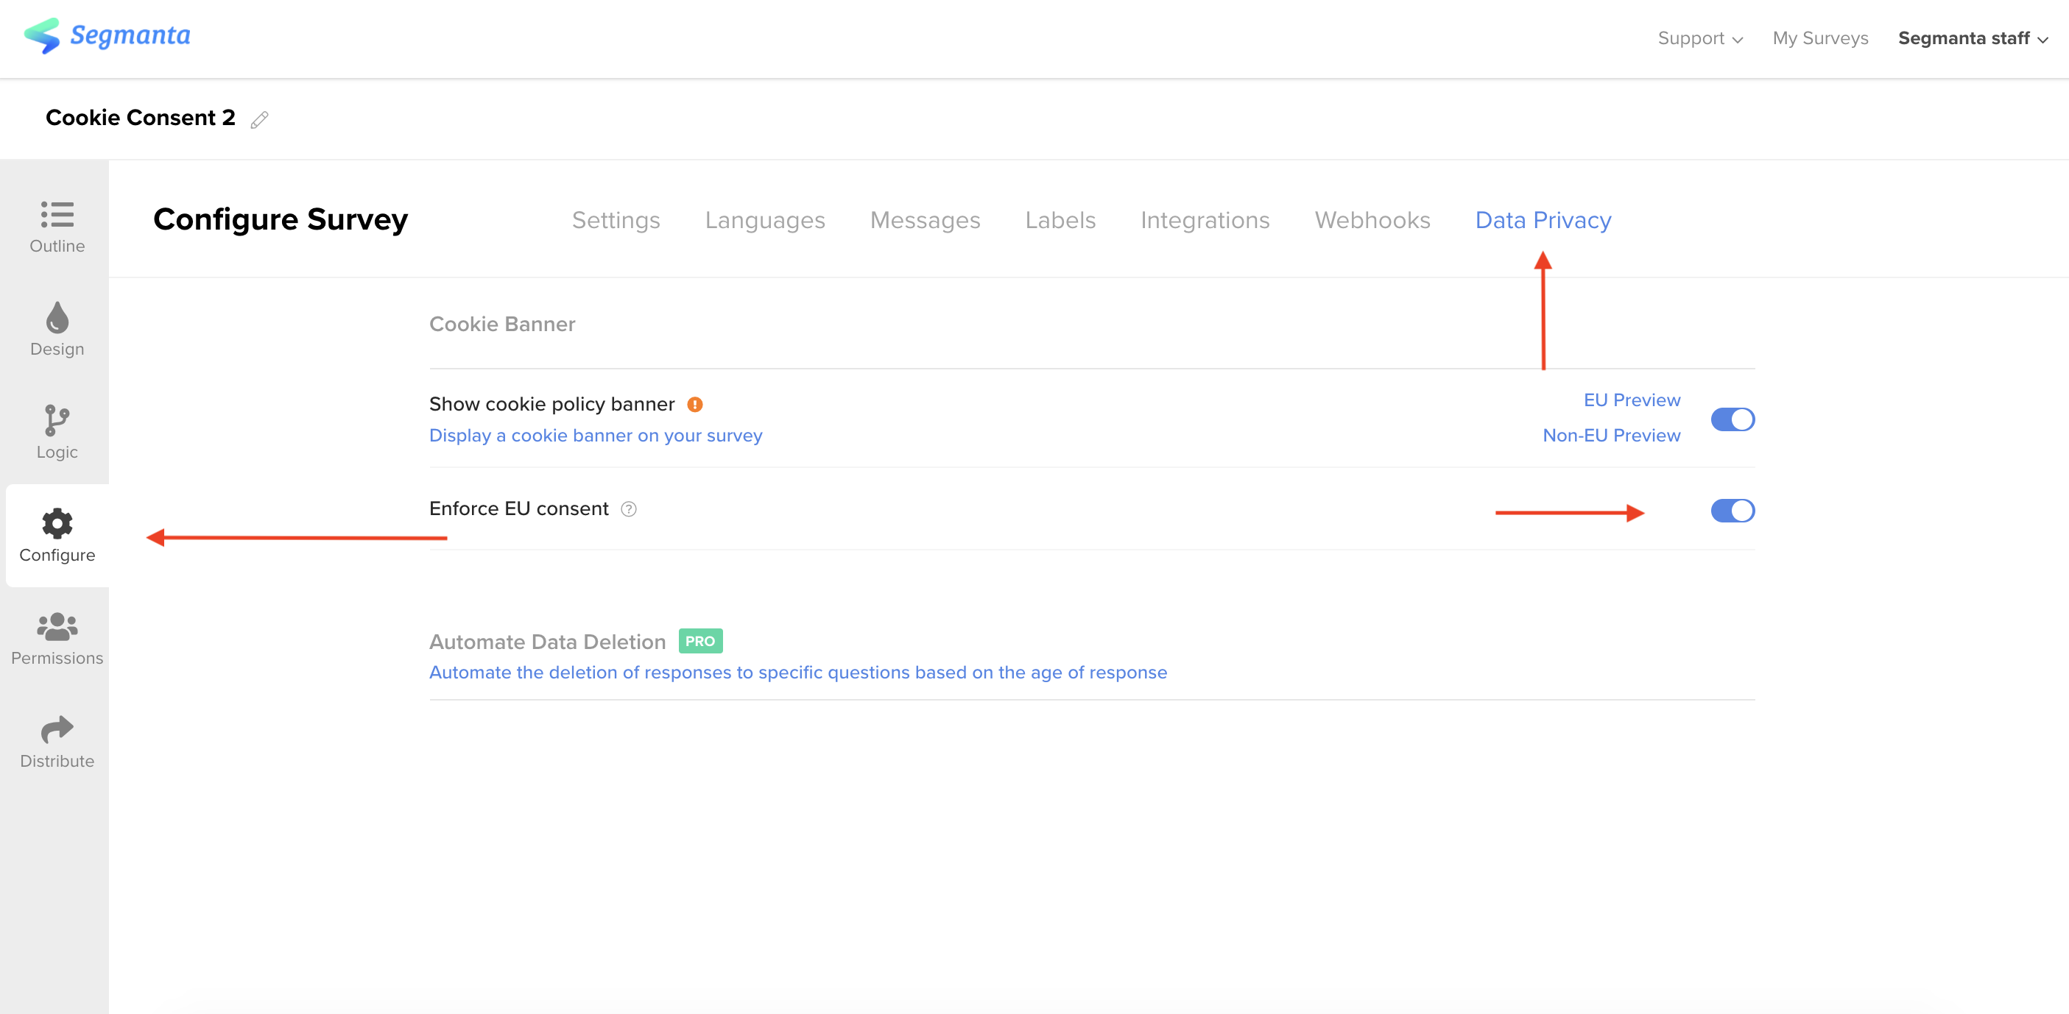
Task: Click the orange cookie banner warning icon
Action: [x=695, y=405]
